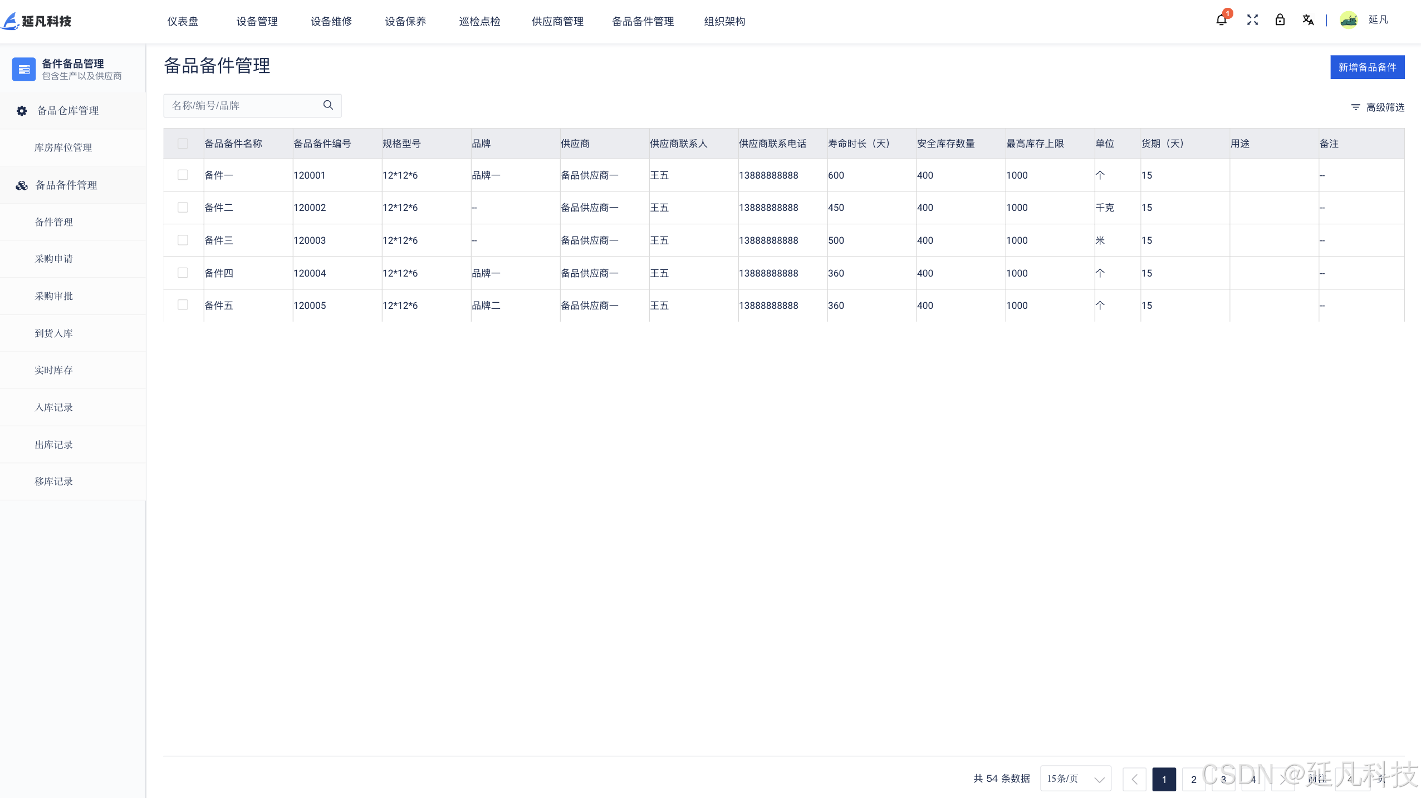Viewport: 1421px width, 798px height.
Task: Open the 巡检点检 top menu
Action: point(479,21)
